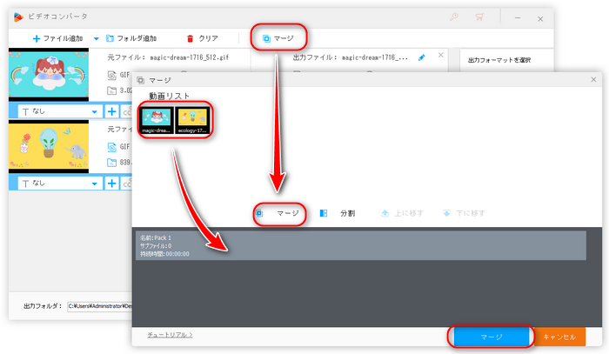
Task: Click the 動画リスト heading text
Action: pos(170,96)
